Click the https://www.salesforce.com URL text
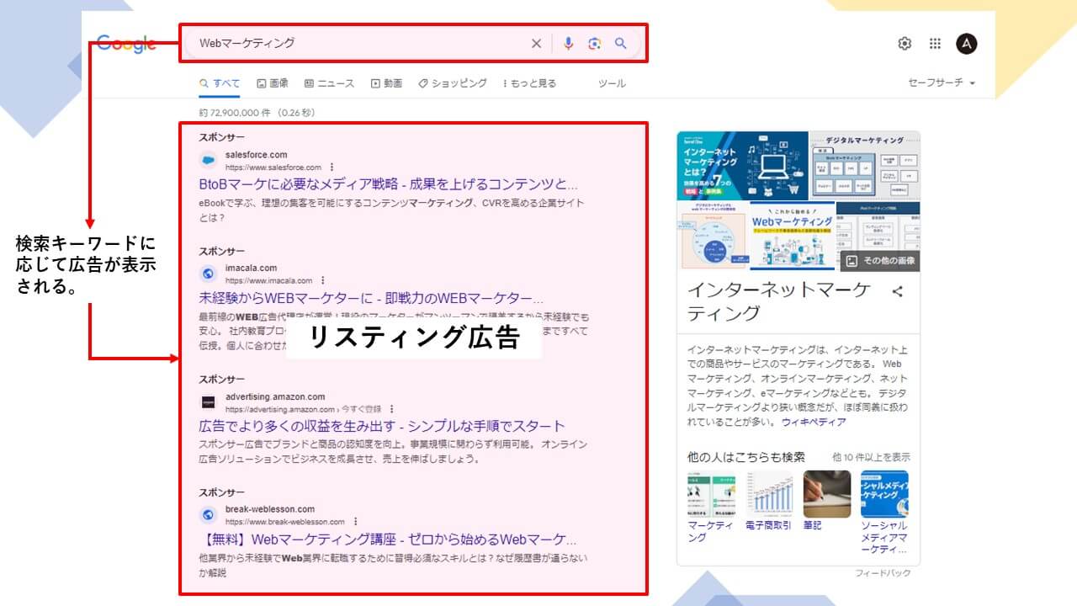Screen dimensions: 1077x606 point(273,167)
